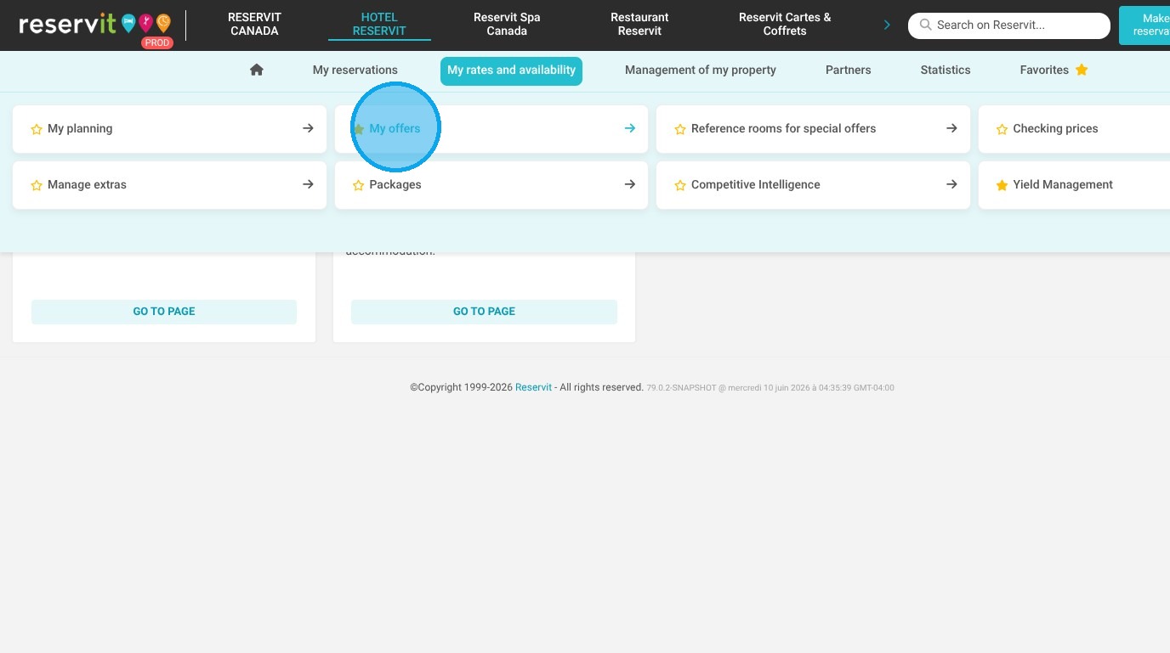Viewport: 1170px width, 653px height.
Task: Open Partners menu
Action: point(848,70)
